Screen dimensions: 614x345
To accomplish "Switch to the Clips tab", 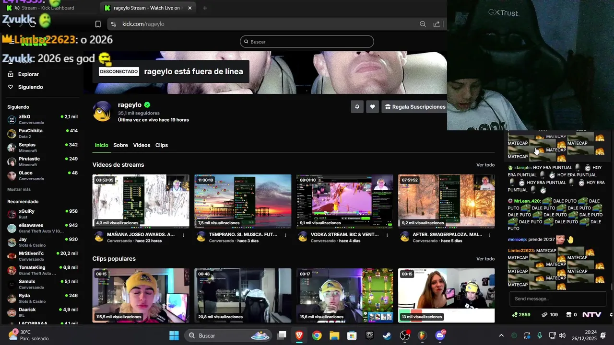I will [x=162, y=145].
